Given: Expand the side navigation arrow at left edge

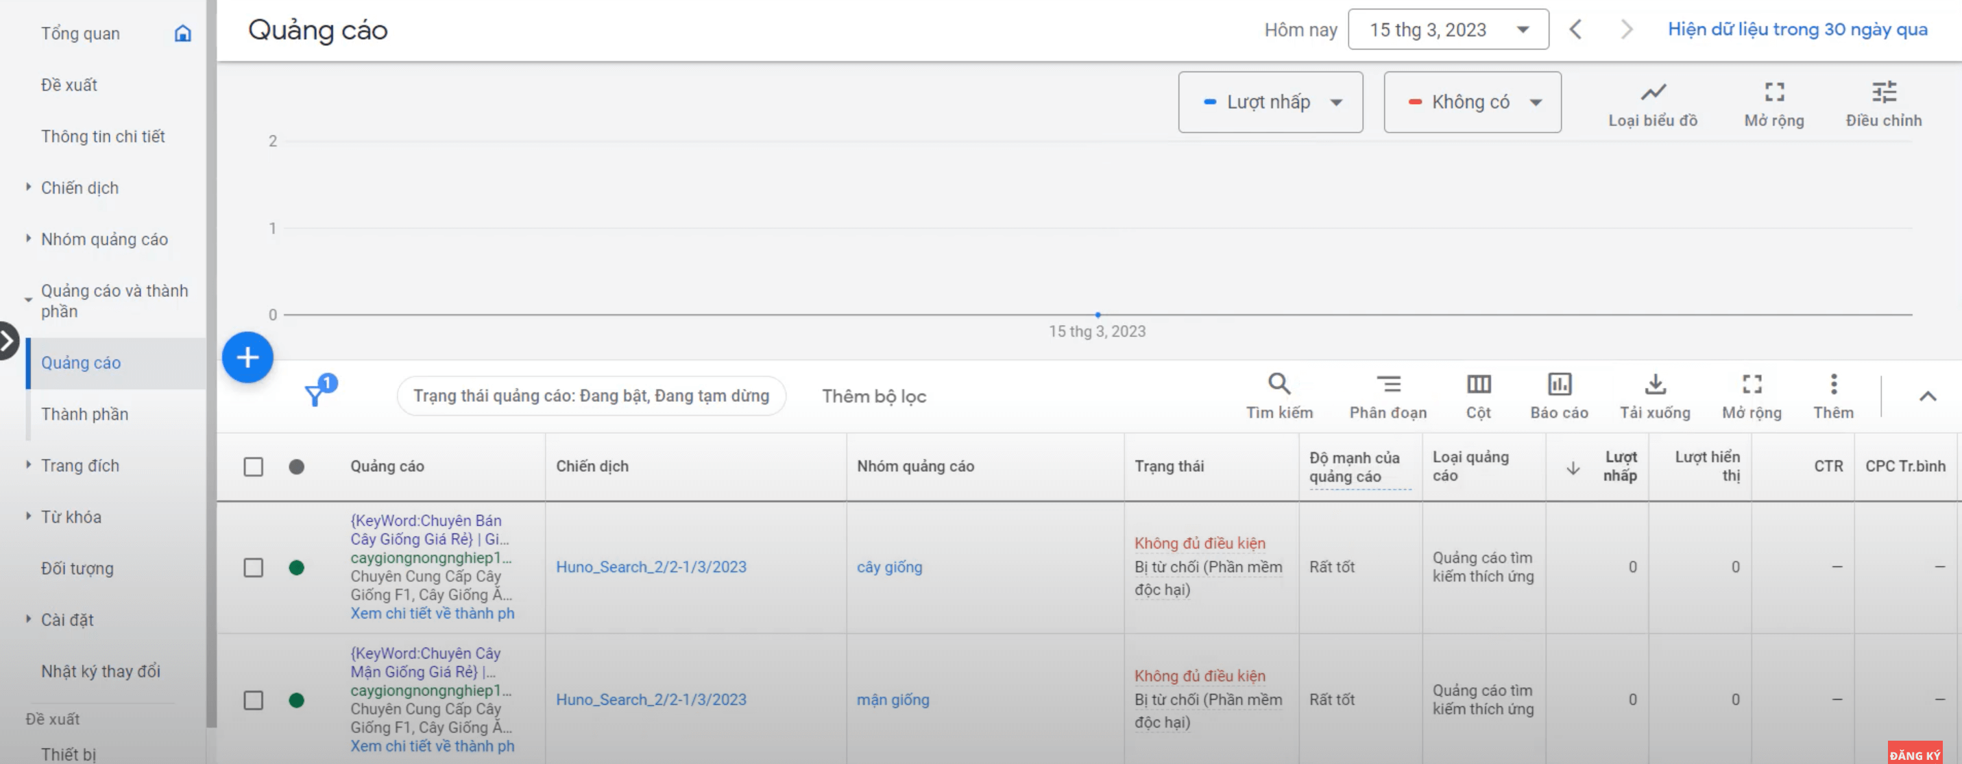Looking at the screenshot, I should [x=7, y=340].
